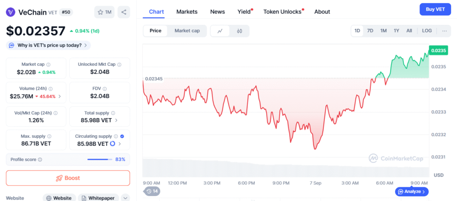Viewport: 457px width, 201px height.
Task: Open the three-dots chart options menu
Action: pyautogui.click(x=445, y=31)
